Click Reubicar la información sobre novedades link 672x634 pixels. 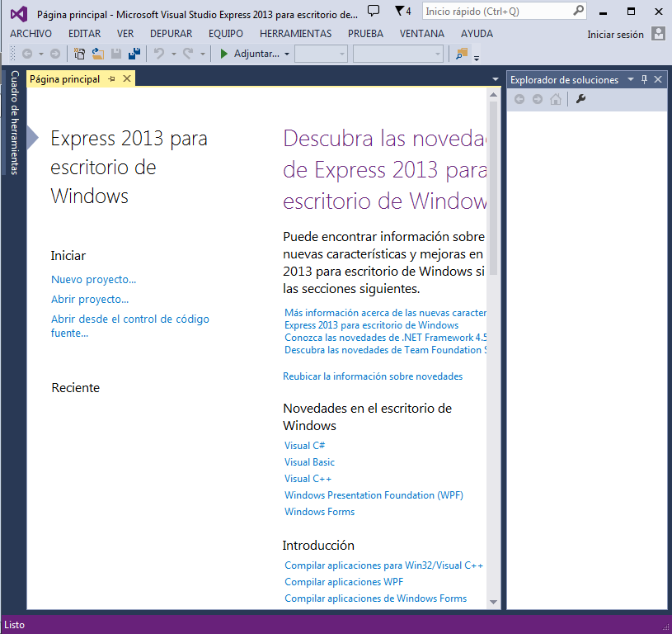click(x=373, y=376)
